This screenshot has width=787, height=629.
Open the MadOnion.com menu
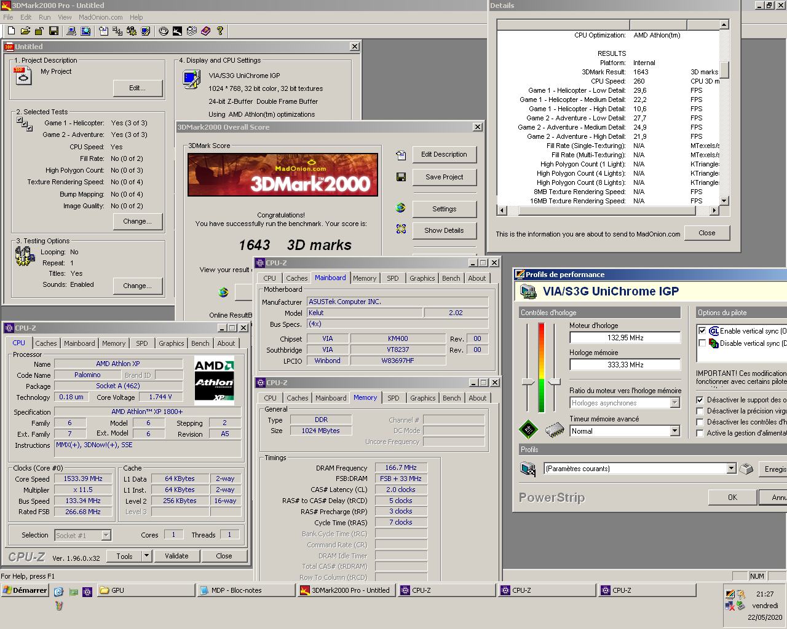[x=100, y=17]
